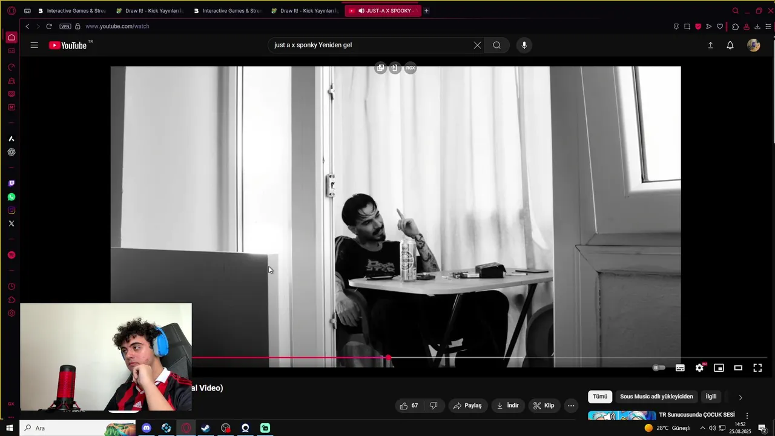Select the İlgili filter chip
Image resolution: width=775 pixels, height=436 pixels.
[711, 397]
